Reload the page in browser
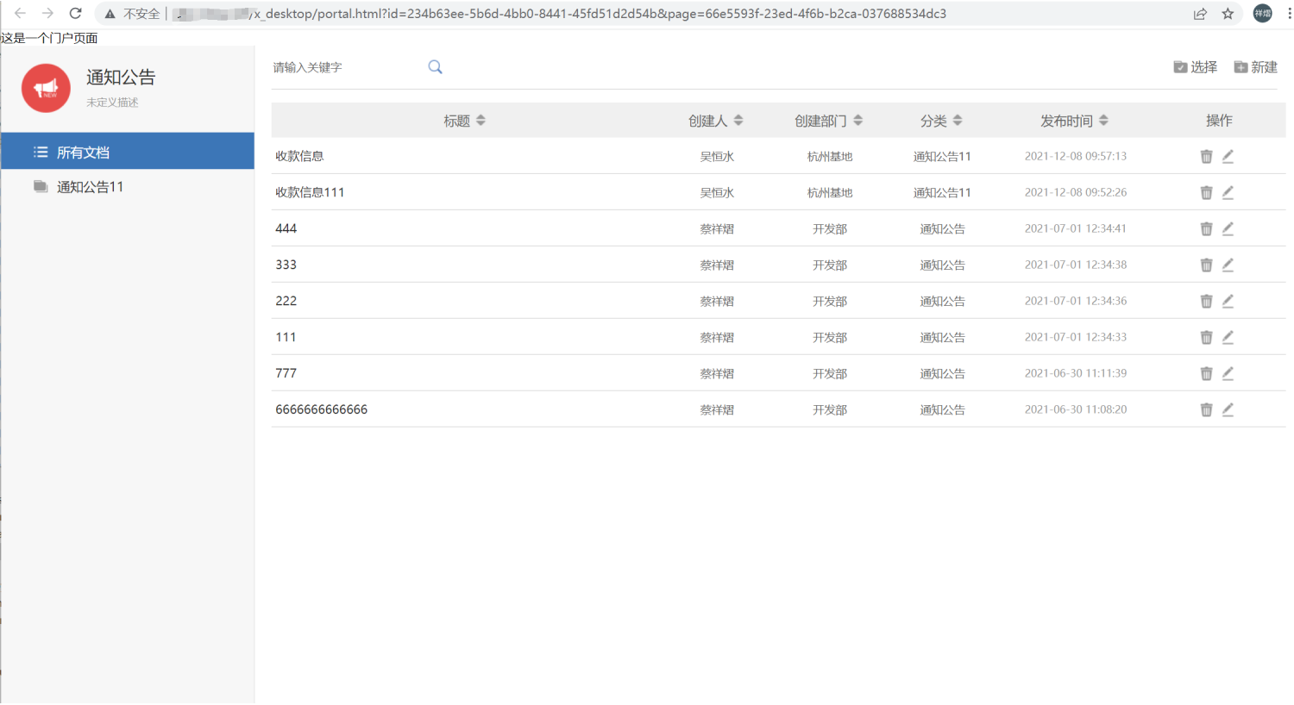Screen dimensions: 1294x705 (76, 14)
